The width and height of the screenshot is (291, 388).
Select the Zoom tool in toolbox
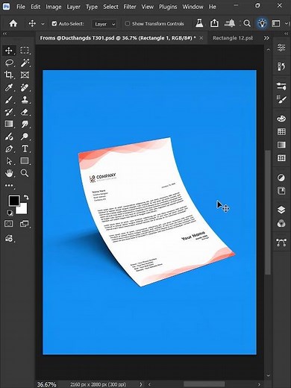25,173
